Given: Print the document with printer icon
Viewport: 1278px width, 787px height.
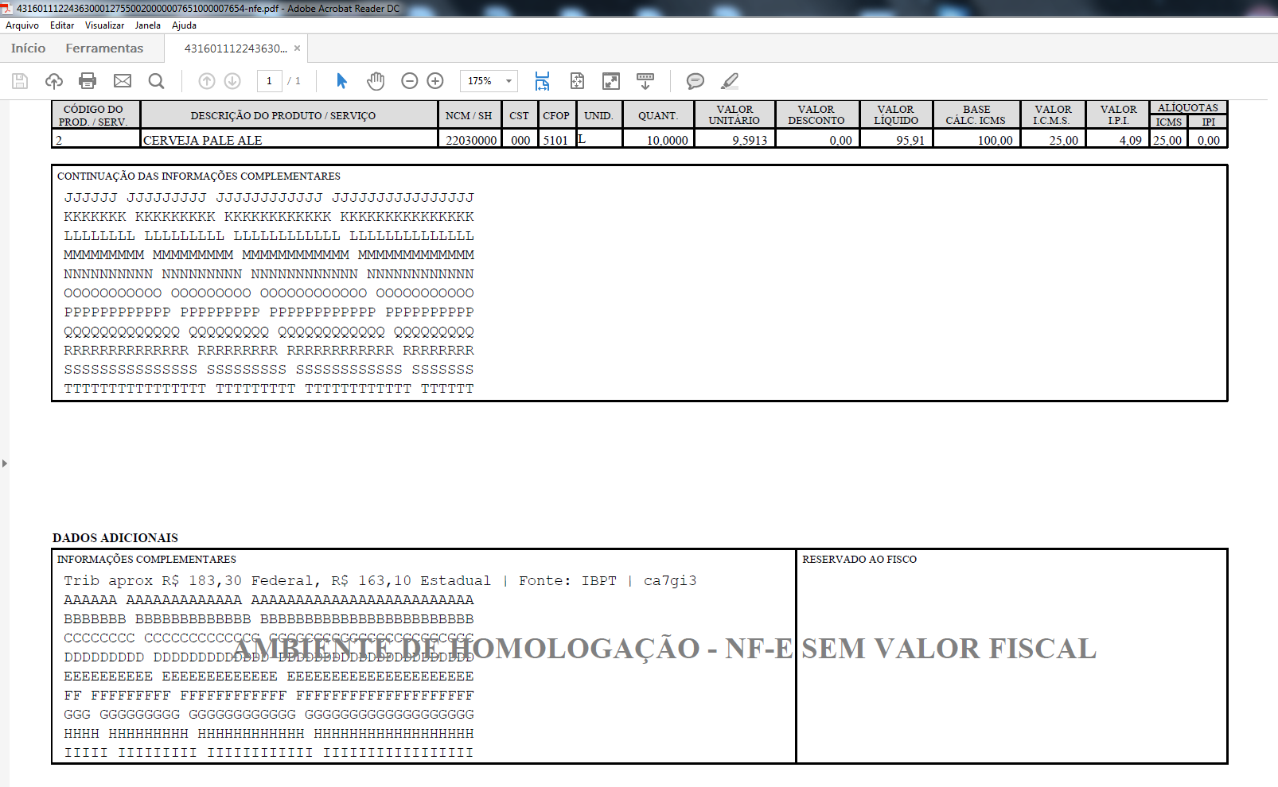Looking at the screenshot, I should pyautogui.click(x=88, y=81).
